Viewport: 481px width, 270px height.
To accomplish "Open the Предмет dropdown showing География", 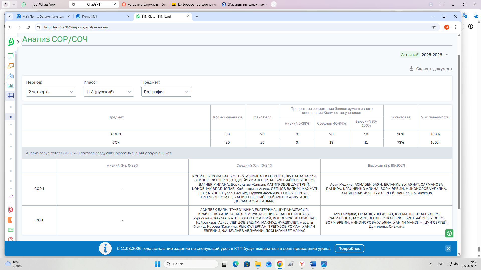I will 166,92.
